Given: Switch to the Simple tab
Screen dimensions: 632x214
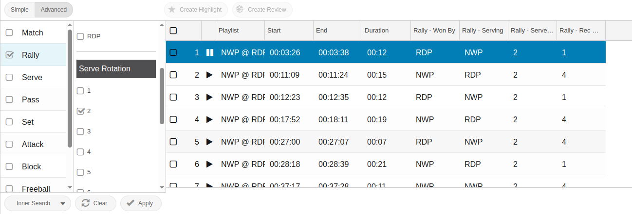Looking at the screenshot, I should click(20, 10).
